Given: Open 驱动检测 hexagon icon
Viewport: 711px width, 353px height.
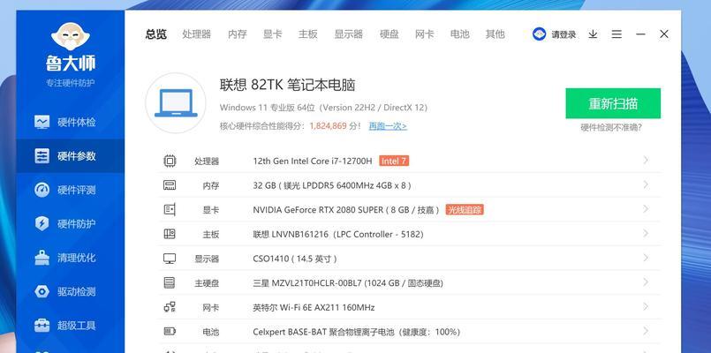Looking at the screenshot, I should [42, 291].
